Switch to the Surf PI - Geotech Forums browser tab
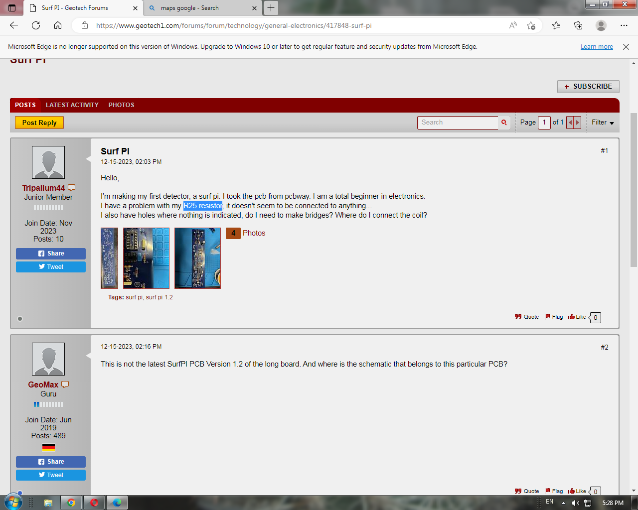The height and width of the screenshot is (510, 638). pos(83,8)
